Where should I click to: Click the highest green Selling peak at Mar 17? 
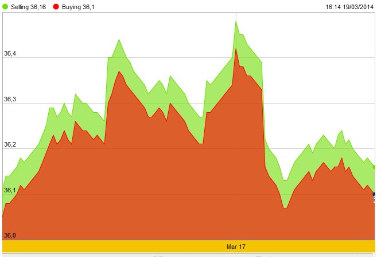(x=236, y=21)
